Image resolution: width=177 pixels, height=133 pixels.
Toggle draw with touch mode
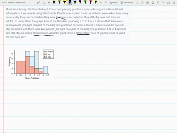[105, 3]
